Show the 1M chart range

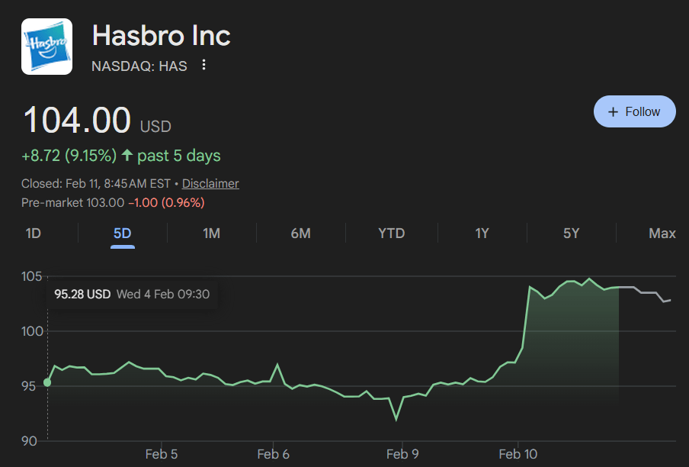[211, 233]
